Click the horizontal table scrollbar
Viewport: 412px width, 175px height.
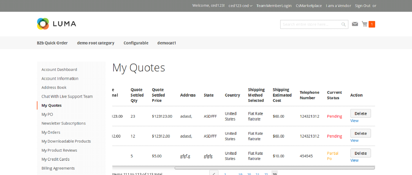[x=275, y=168]
